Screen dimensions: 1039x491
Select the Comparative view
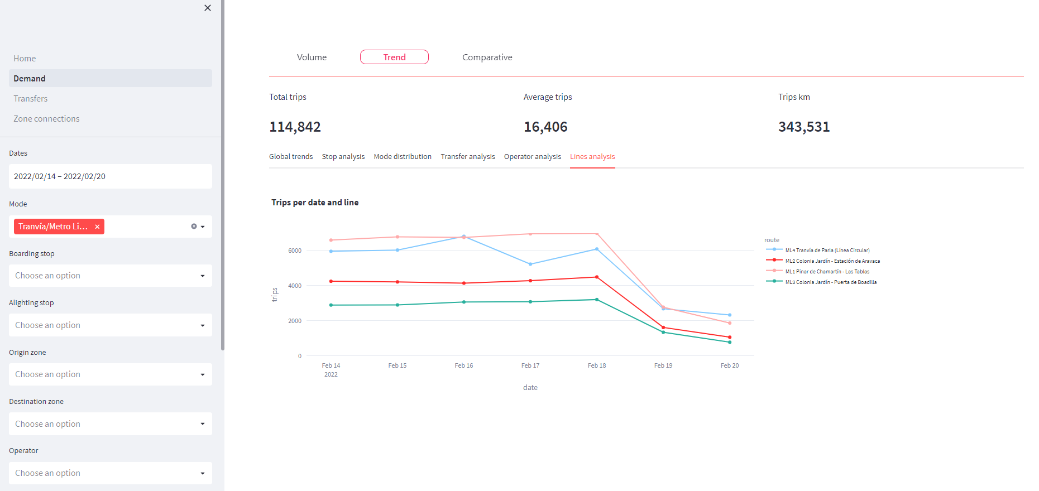click(x=487, y=57)
